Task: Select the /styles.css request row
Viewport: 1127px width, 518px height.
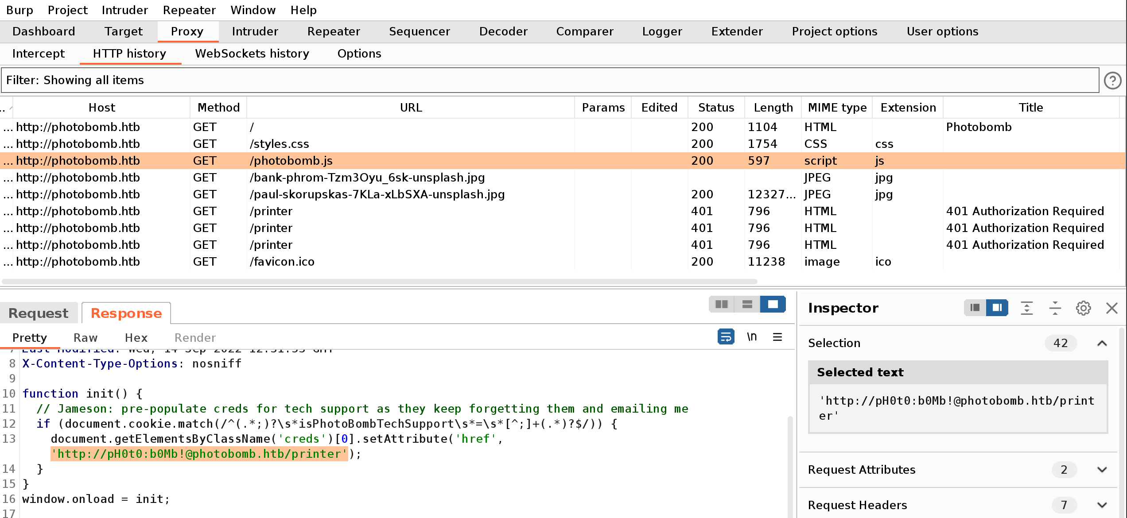Action: coord(563,144)
